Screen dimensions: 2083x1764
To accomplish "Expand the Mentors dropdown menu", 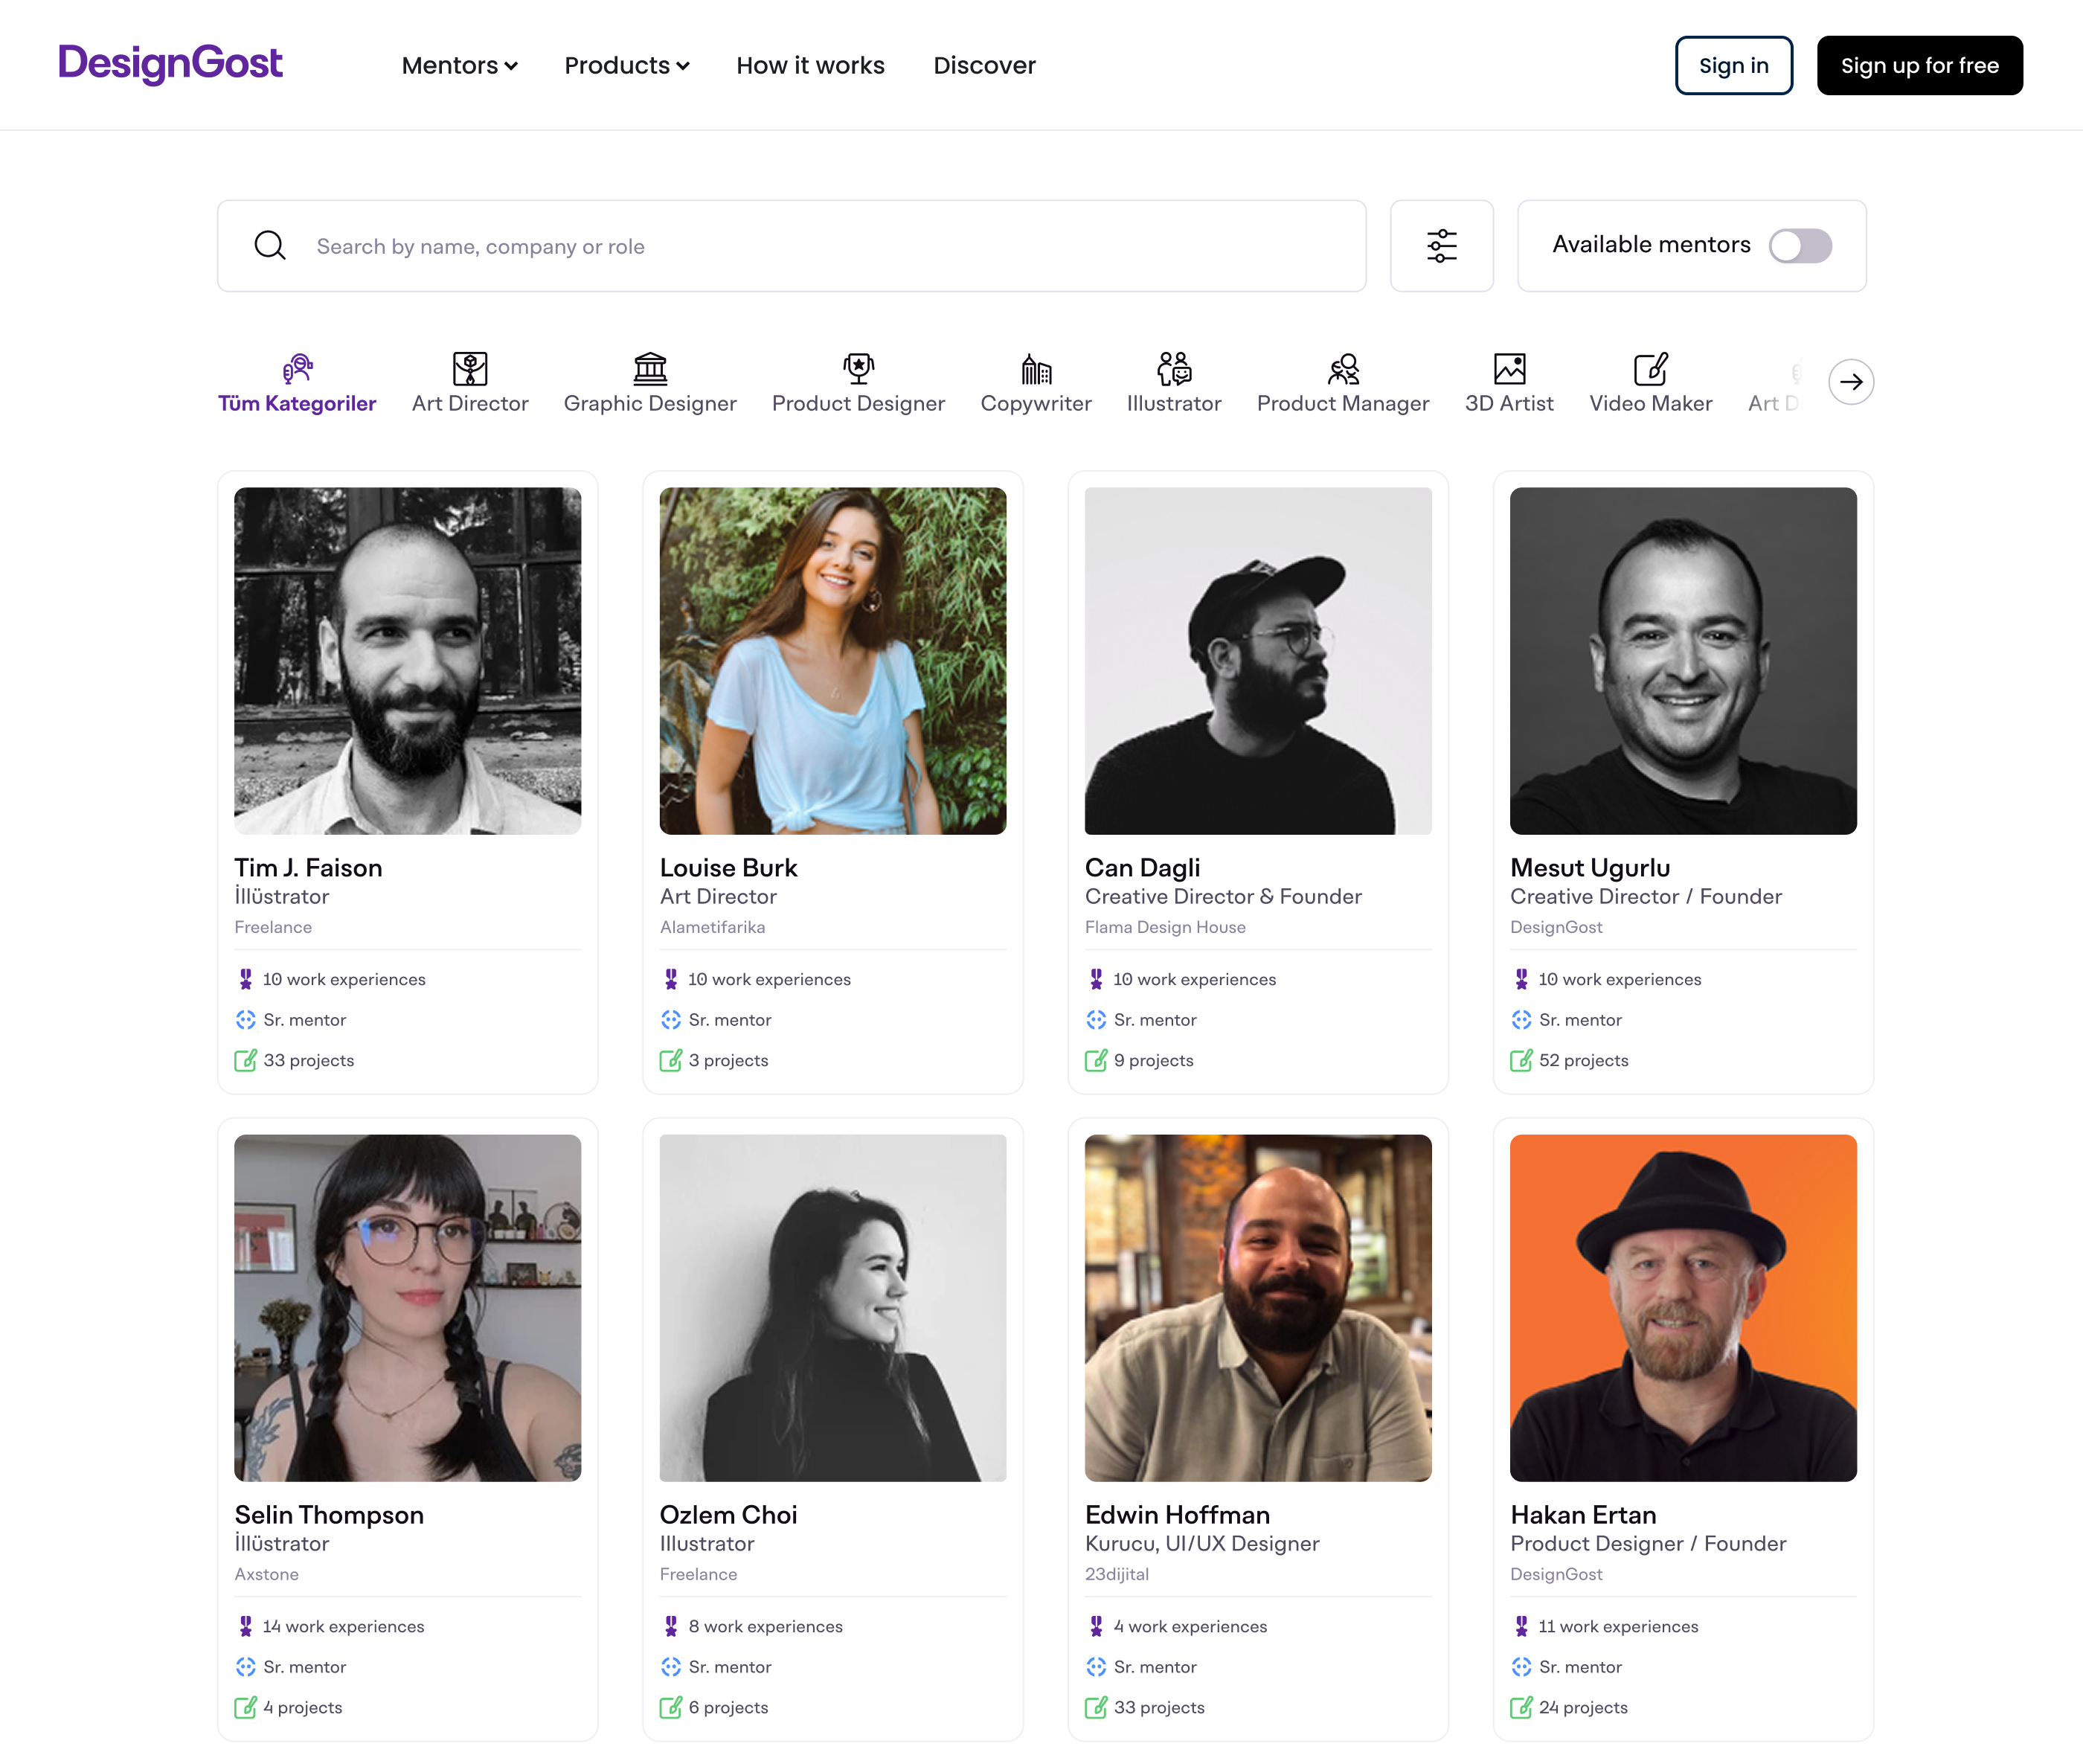I will 459,66.
